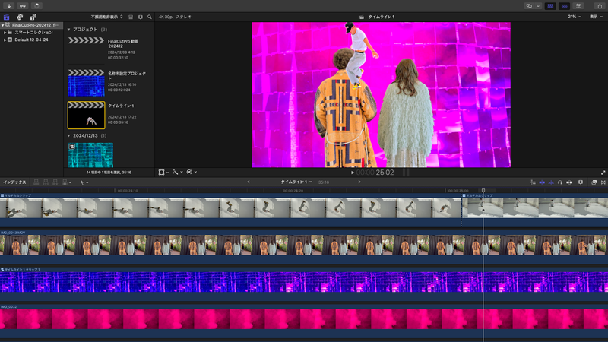Open timeline clip appearance options
The image size is (608, 342).
[581, 182]
